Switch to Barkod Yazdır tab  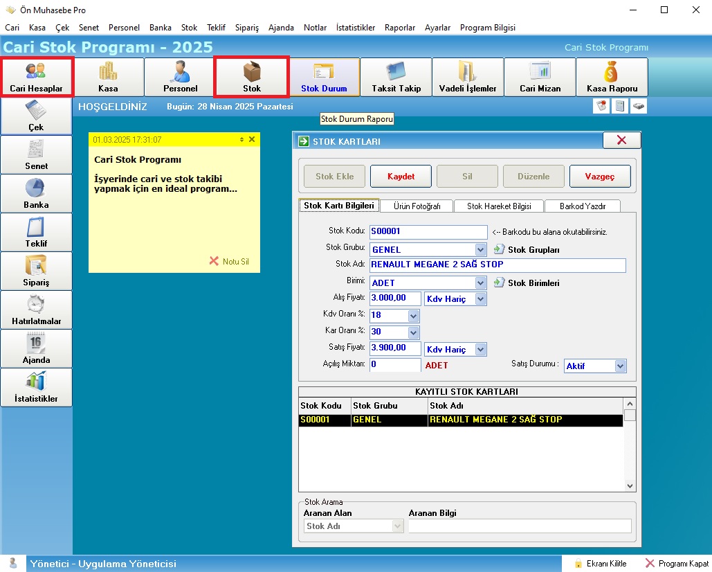(583, 206)
